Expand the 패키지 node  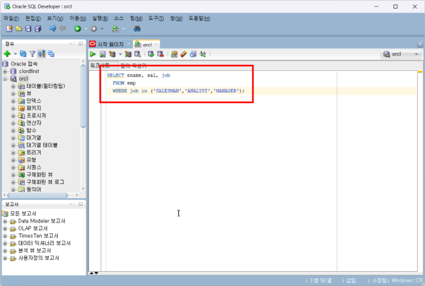pos(13,108)
